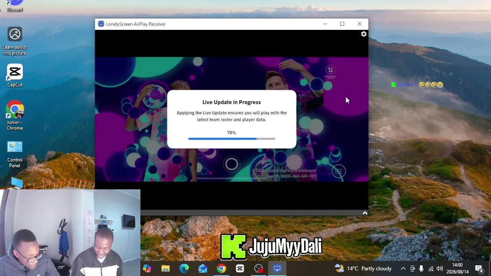This screenshot has height=276, width=491.
Task: Select the 'Junior - Chrome' desktop shortcut
Action: pos(15,115)
